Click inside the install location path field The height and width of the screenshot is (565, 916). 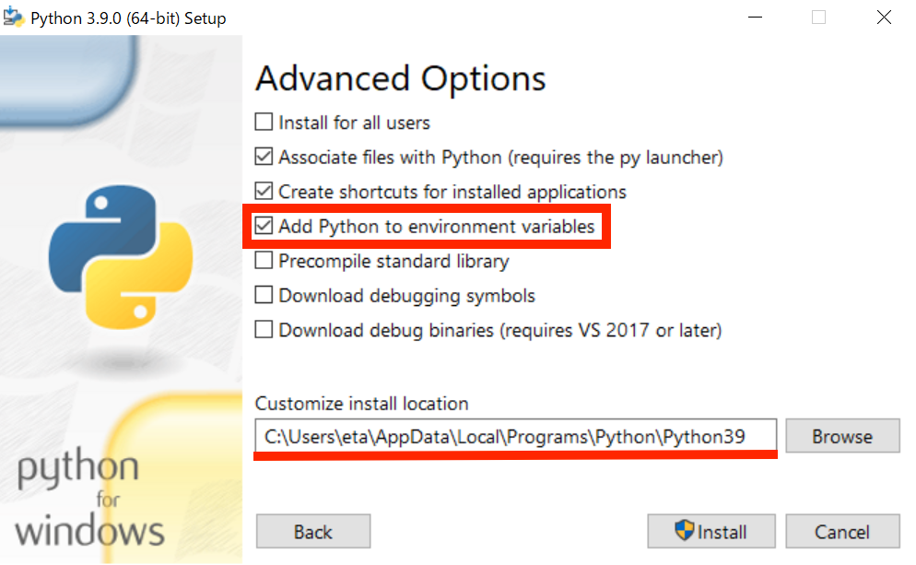(x=516, y=435)
